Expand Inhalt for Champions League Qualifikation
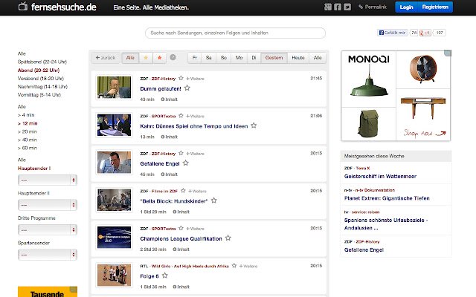 click(181, 249)
